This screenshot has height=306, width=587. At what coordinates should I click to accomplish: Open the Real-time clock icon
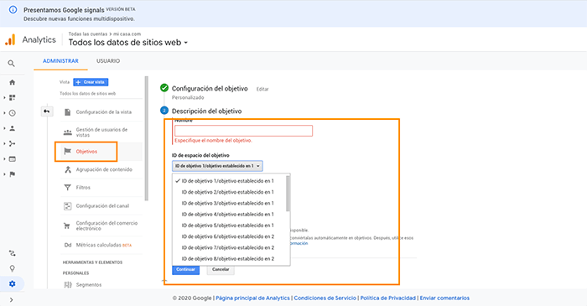(12, 113)
